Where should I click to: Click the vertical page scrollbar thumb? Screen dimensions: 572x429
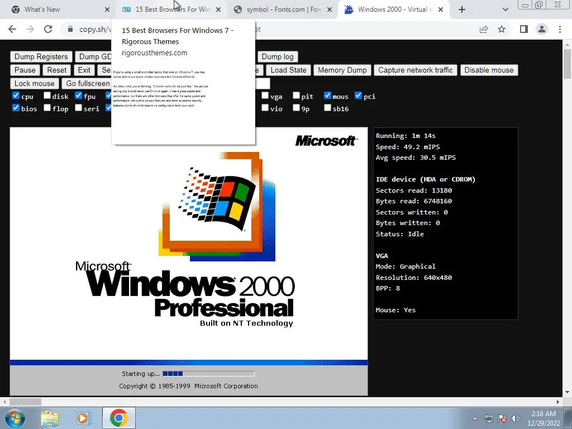pos(567,64)
